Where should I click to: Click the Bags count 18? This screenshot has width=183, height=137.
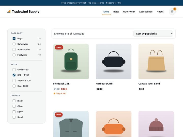coord(39,39)
